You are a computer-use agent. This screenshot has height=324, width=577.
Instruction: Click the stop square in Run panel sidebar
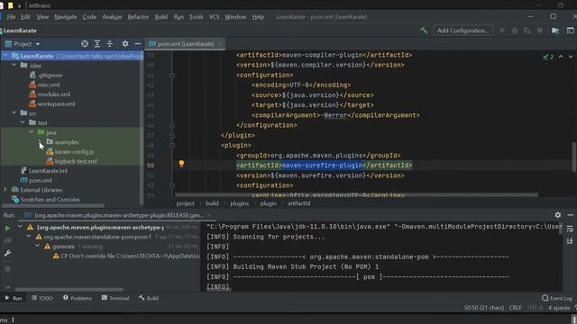tap(7, 269)
